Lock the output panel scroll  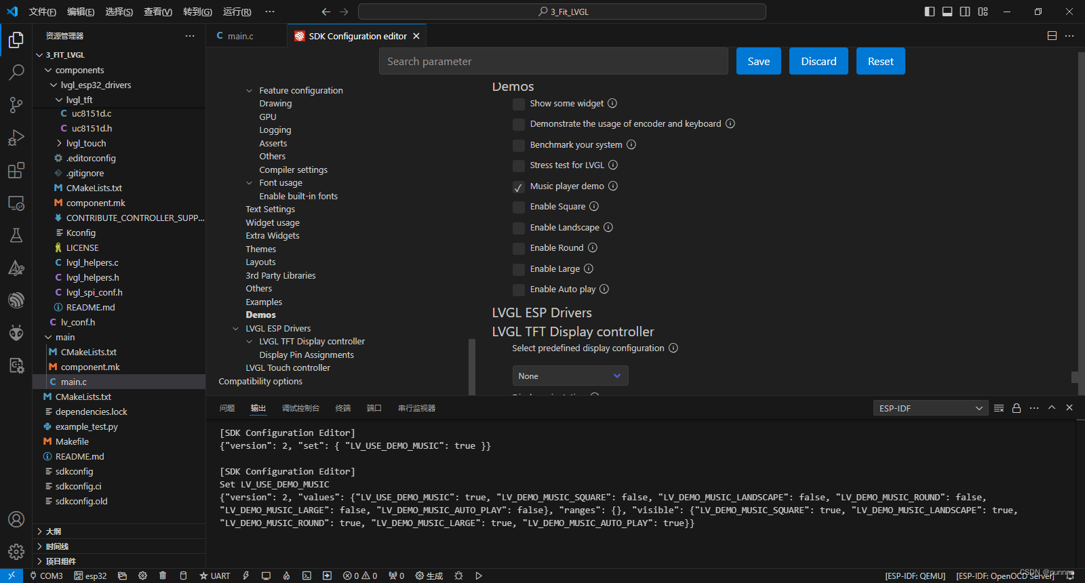(1017, 408)
